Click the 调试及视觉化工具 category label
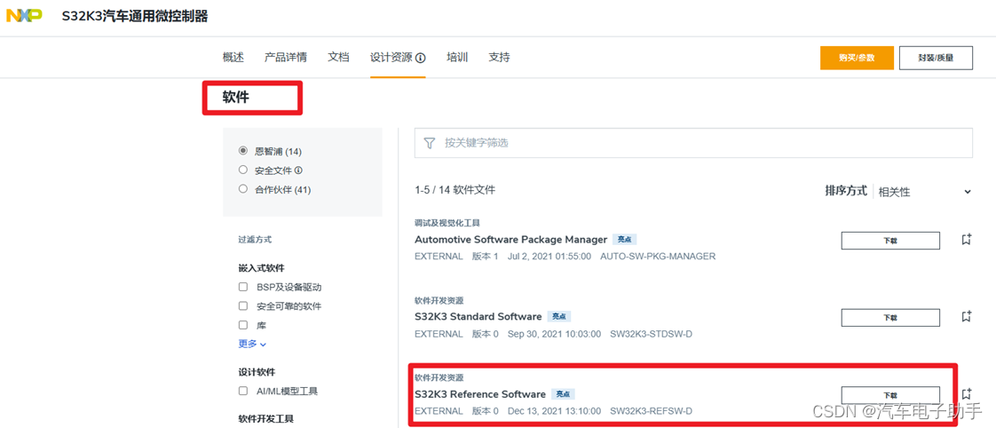Screen dimensions: 996x428 tap(447, 223)
